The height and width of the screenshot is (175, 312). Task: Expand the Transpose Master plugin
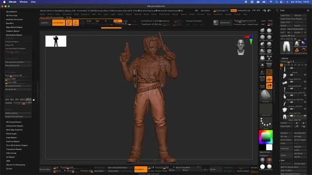click(x=14, y=149)
